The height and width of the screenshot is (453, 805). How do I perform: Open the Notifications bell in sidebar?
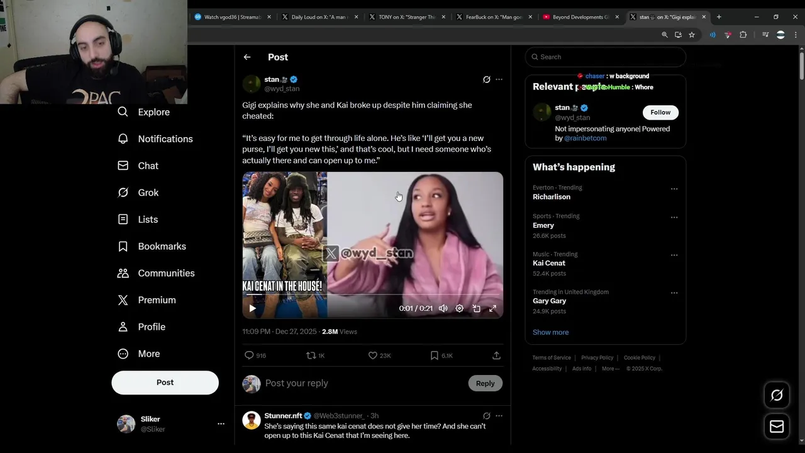[x=155, y=139]
